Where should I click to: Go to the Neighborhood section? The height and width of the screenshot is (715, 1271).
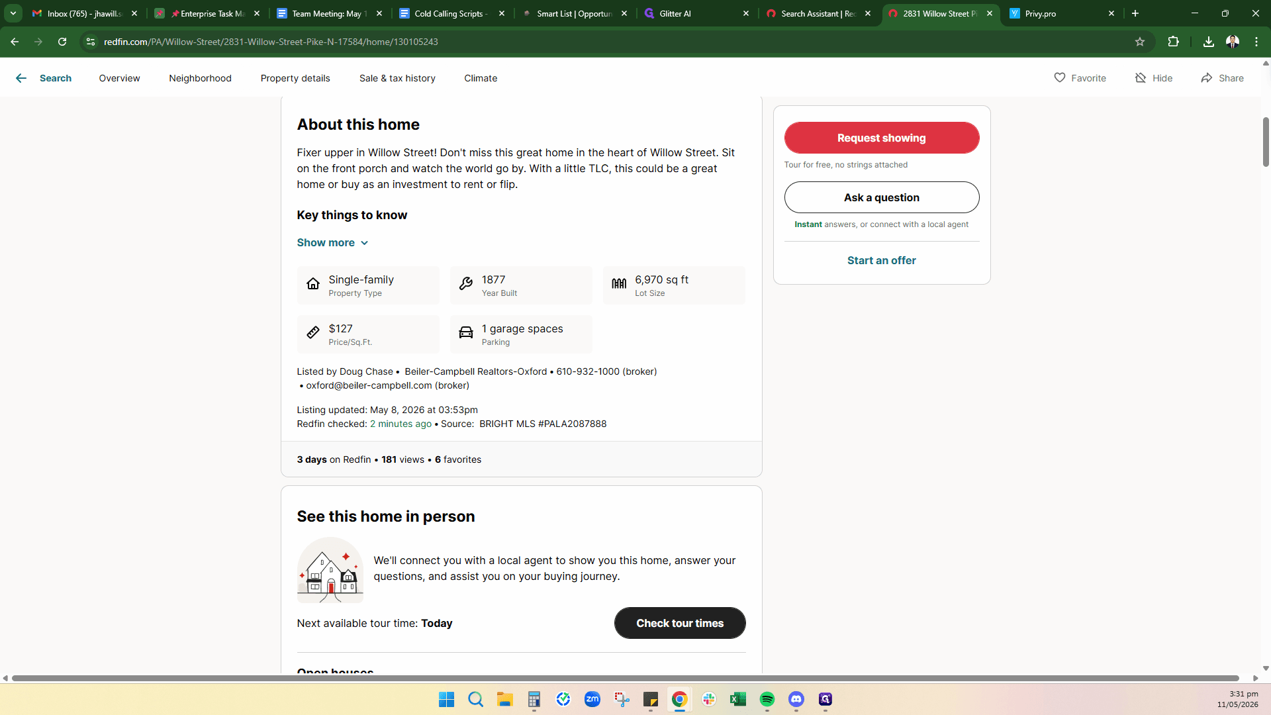tap(200, 78)
